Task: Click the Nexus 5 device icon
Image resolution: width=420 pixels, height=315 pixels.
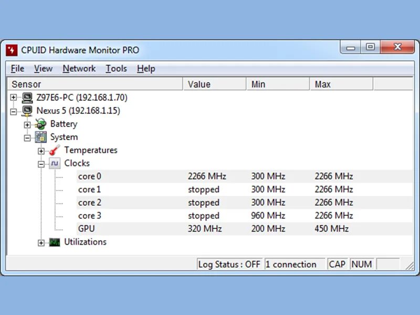Action: (27, 111)
